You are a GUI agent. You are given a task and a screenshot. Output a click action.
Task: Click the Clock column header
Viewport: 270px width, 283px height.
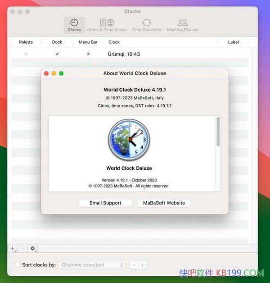(114, 42)
